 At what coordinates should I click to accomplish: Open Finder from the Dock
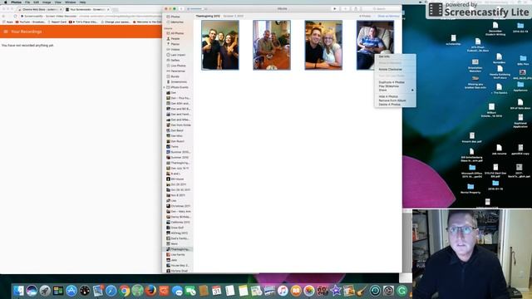click(18, 291)
